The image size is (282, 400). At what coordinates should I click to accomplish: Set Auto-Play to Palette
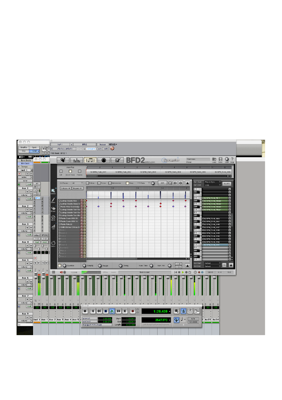click(80, 171)
